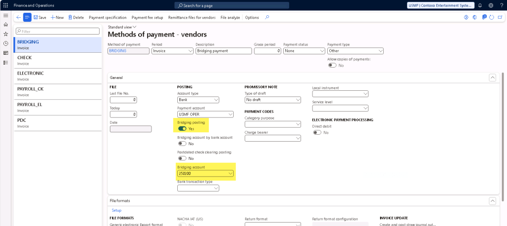Click the Save button

pos(40,17)
